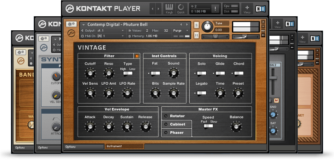Click the L/R pan slider below Tune
This screenshot has width=334, height=160.
click(x=215, y=37)
